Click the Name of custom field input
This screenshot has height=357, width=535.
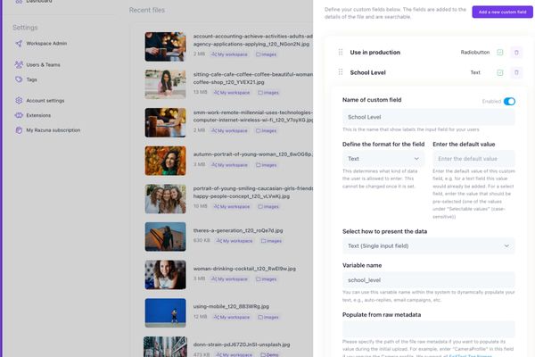(x=429, y=117)
